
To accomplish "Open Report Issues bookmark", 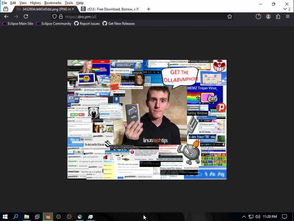I will click(x=87, y=24).
